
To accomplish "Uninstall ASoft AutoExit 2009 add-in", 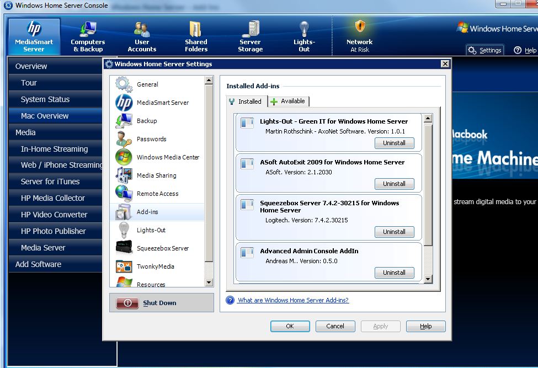I will [x=394, y=184].
